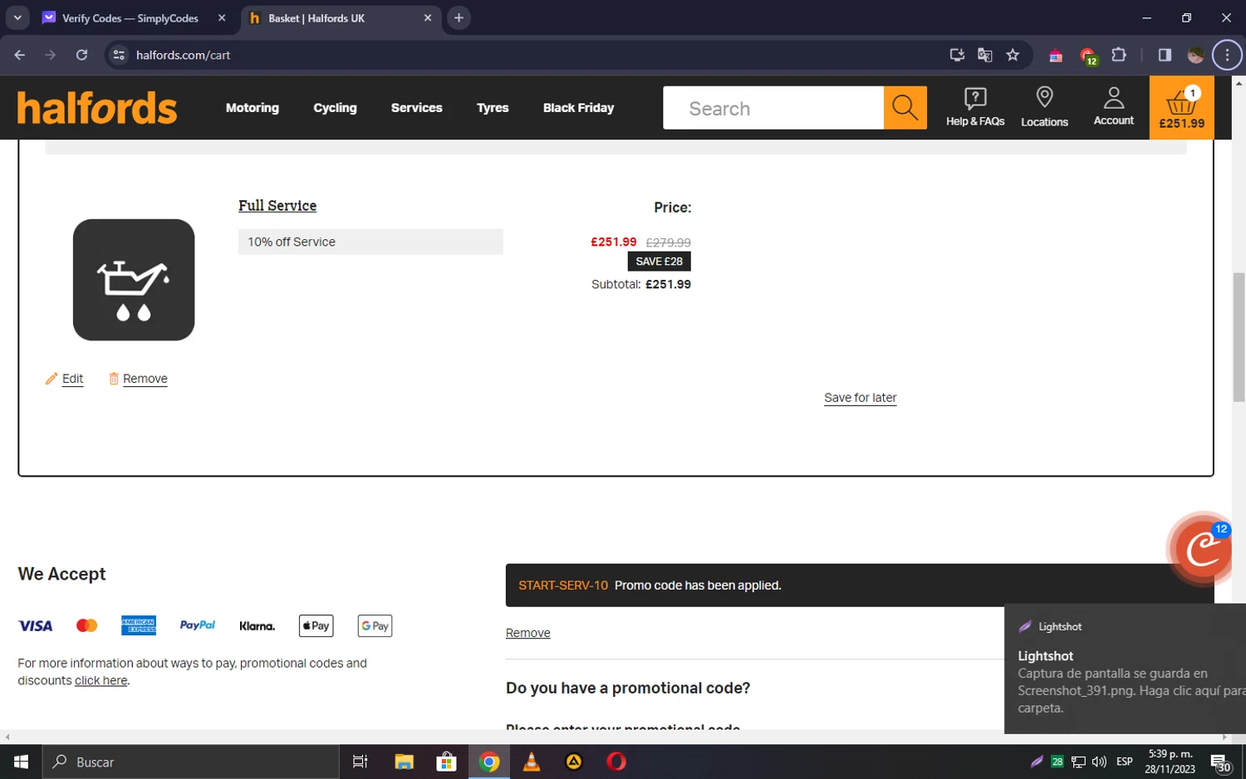Open the Black Friday menu
Viewport: 1246px width, 779px height.
(578, 108)
